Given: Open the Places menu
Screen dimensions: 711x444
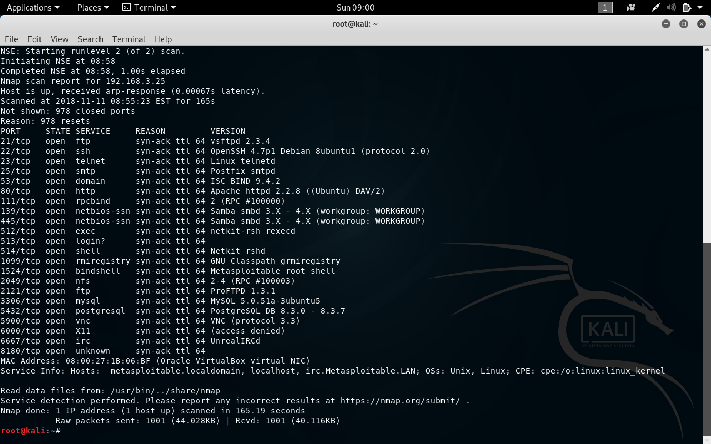Looking at the screenshot, I should coord(93,7).
